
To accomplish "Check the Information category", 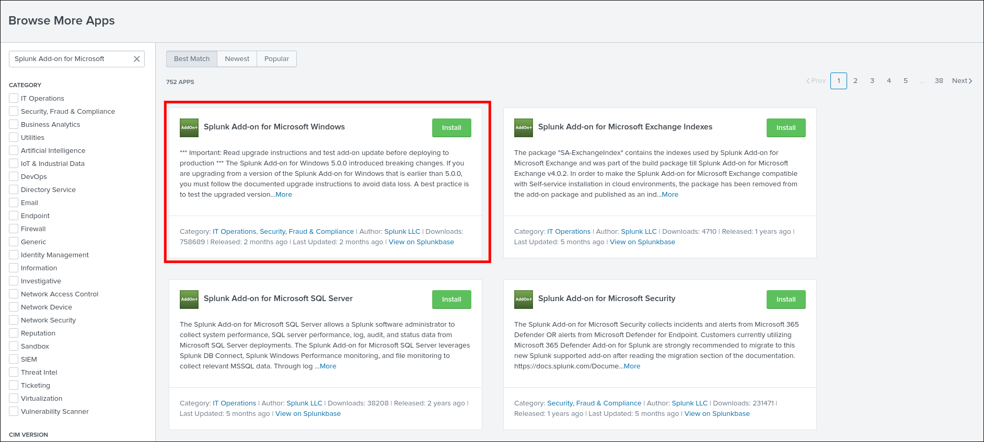I will [x=14, y=268].
